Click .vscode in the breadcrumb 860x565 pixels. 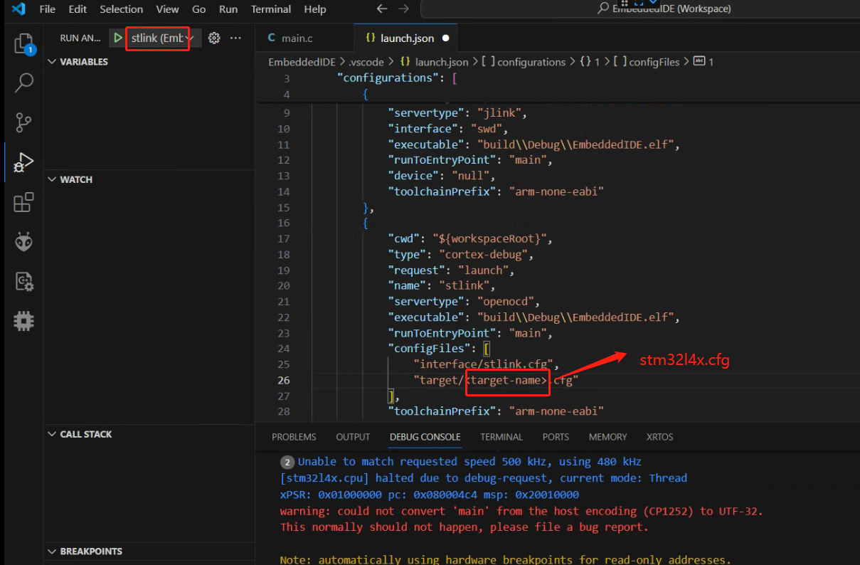[x=366, y=62]
